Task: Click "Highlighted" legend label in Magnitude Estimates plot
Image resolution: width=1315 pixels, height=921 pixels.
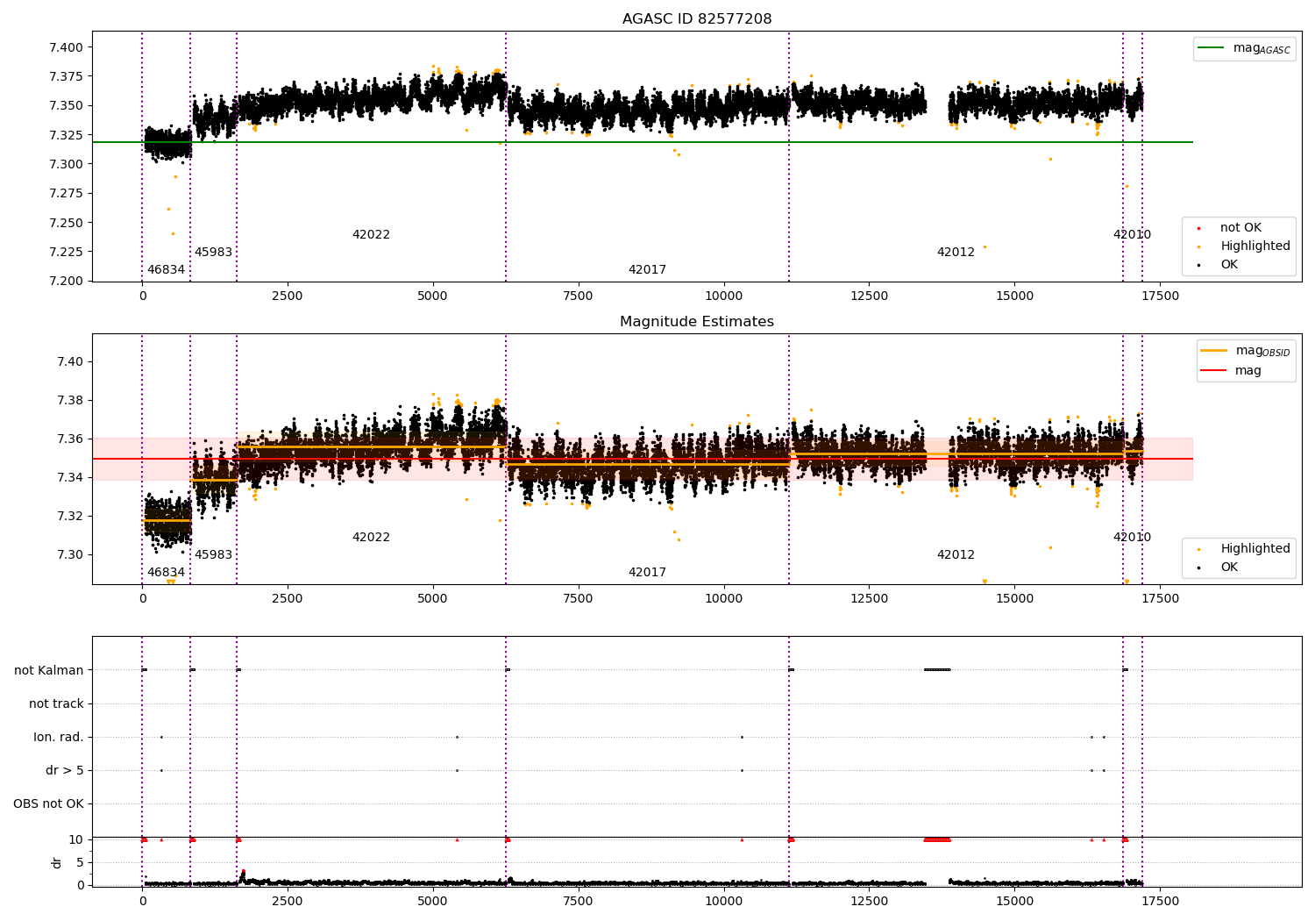Action: point(1255,549)
